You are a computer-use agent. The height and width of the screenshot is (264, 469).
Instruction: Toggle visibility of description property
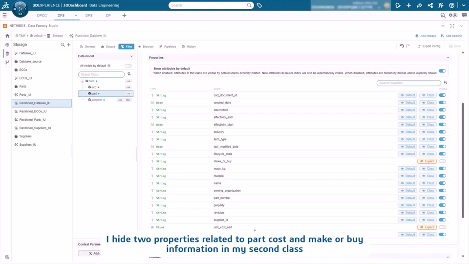click(442, 110)
